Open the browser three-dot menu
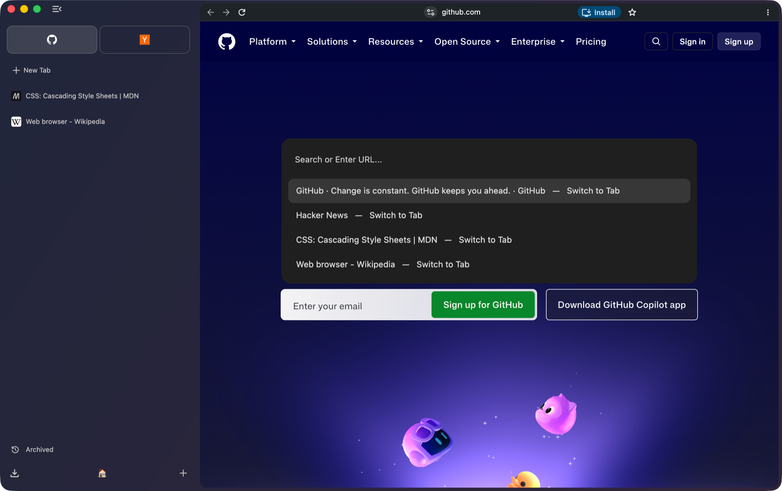This screenshot has height=491, width=782. (768, 12)
